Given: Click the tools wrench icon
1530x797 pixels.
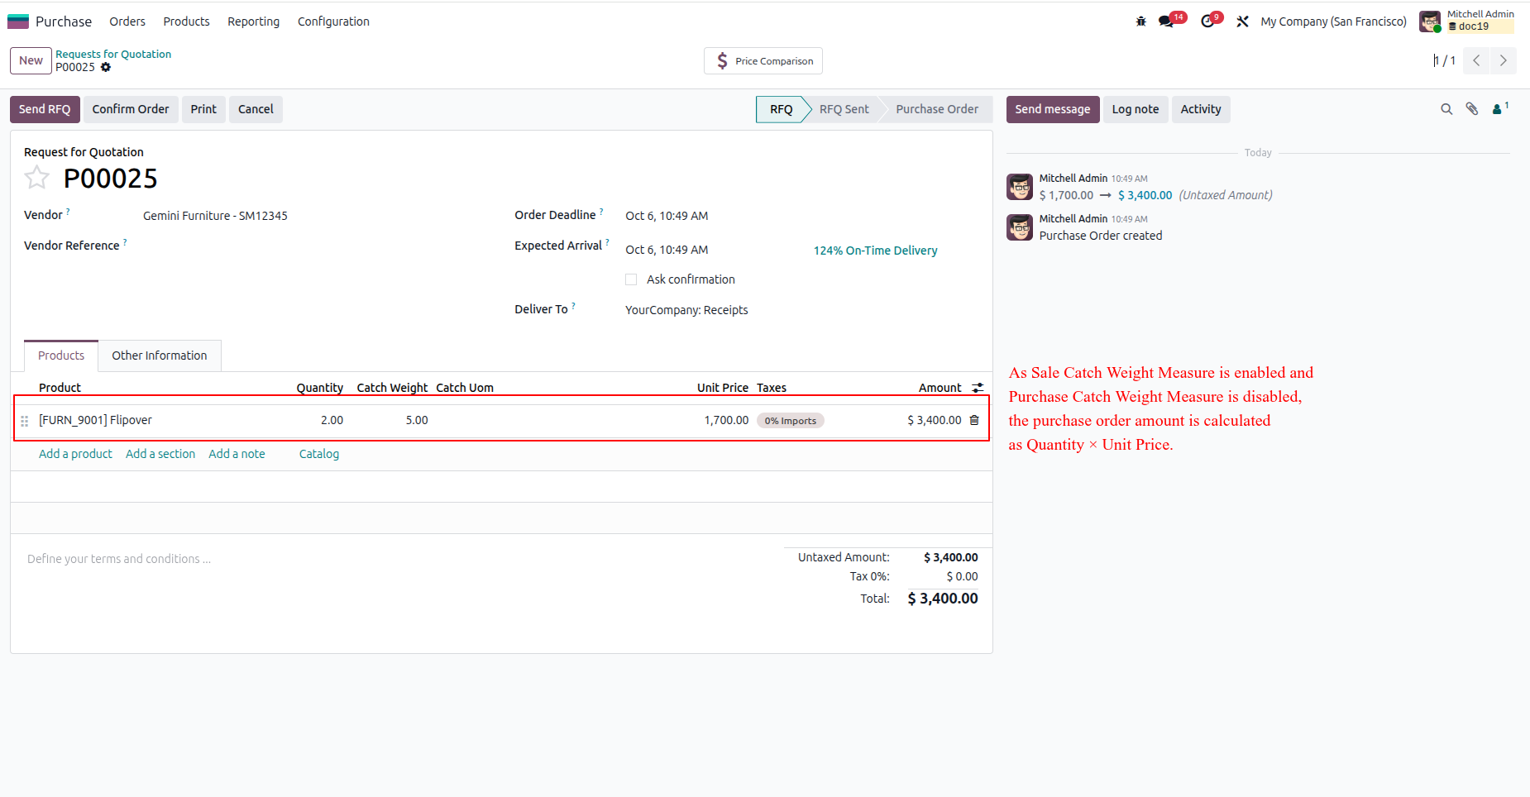Looking at the screenshot, I should pos(1242,21).
